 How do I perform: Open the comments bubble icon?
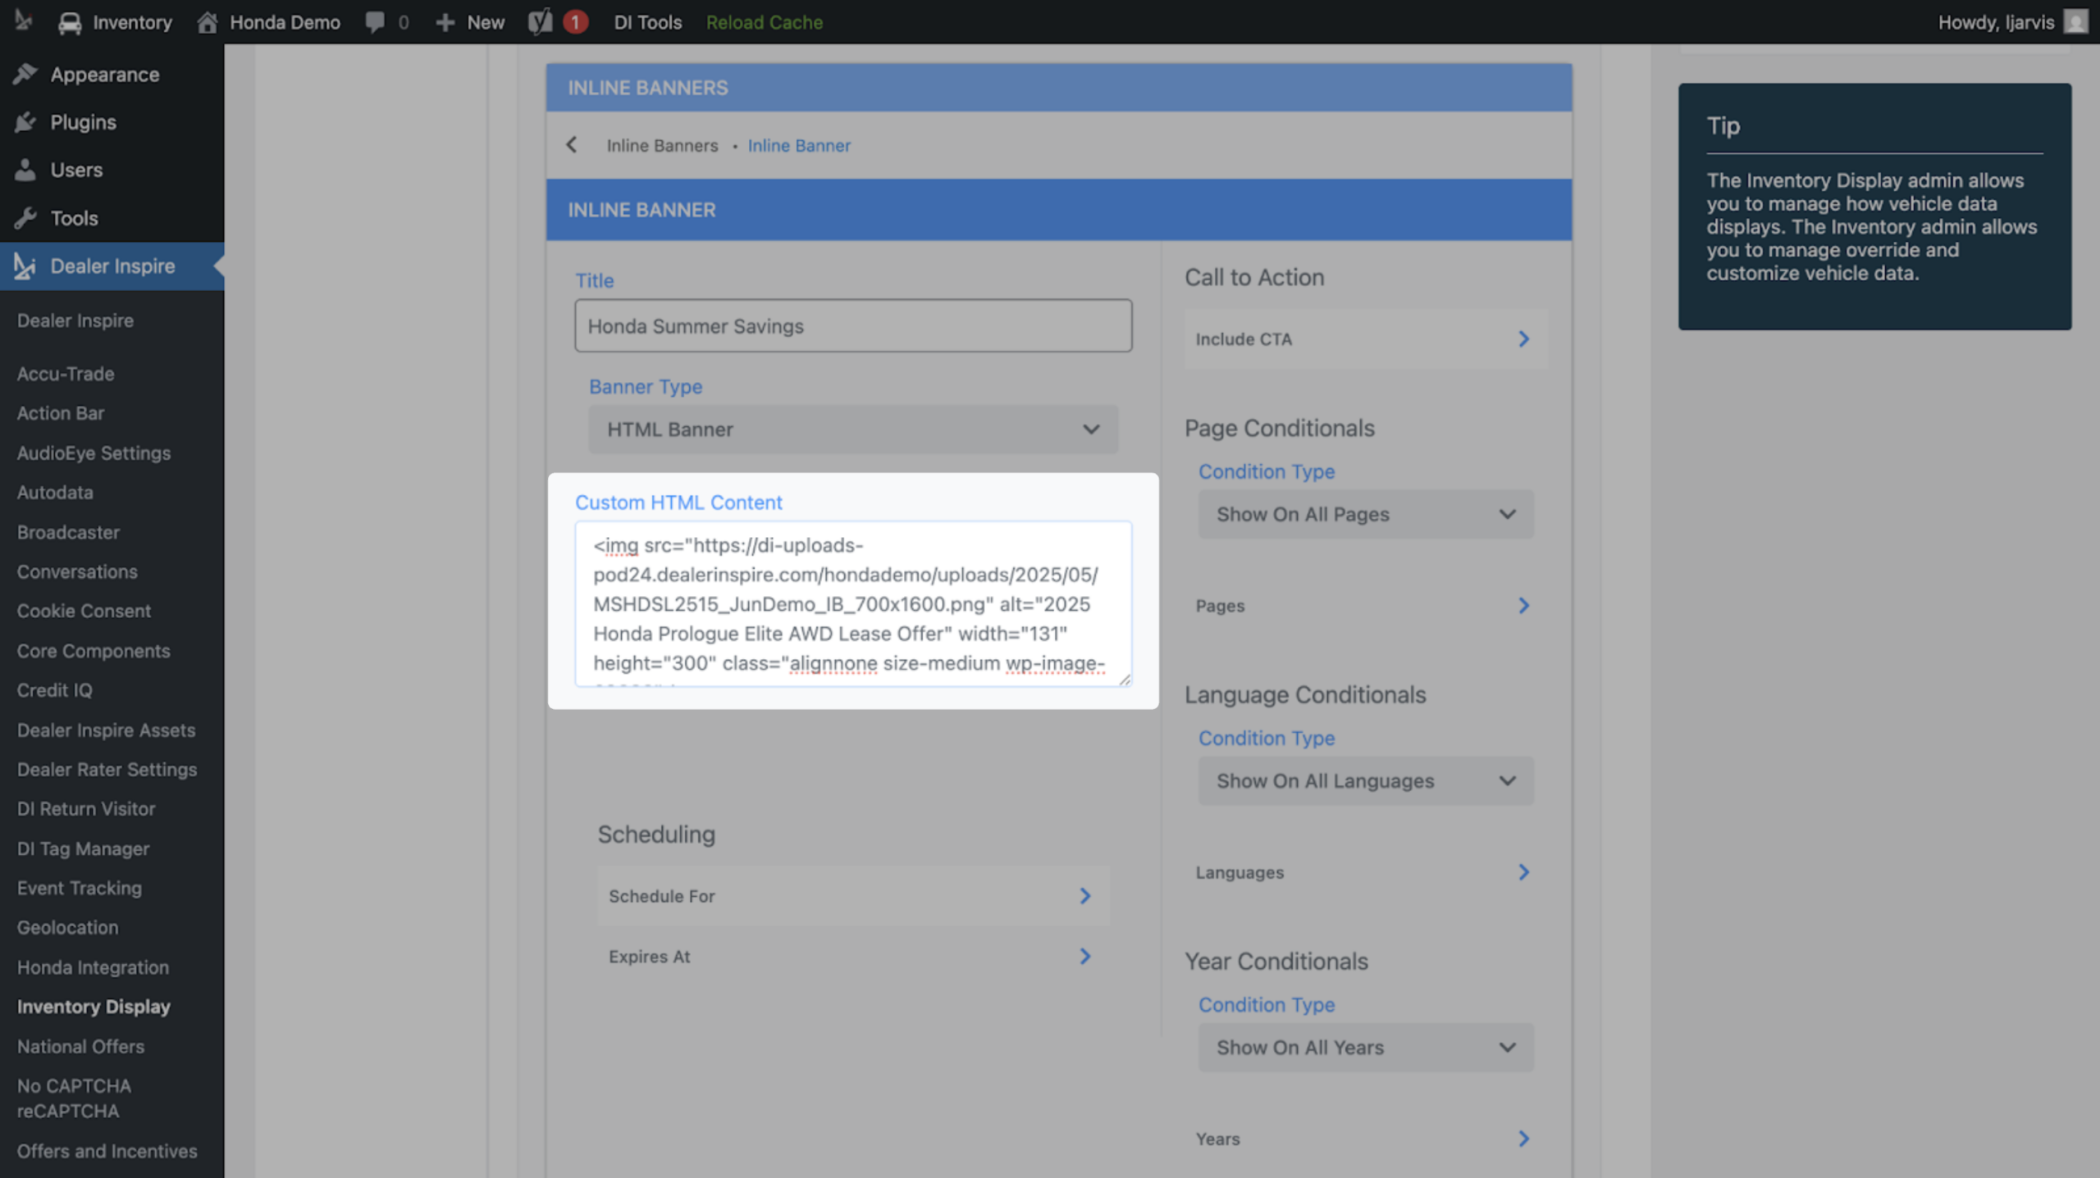tap(375, 22)
